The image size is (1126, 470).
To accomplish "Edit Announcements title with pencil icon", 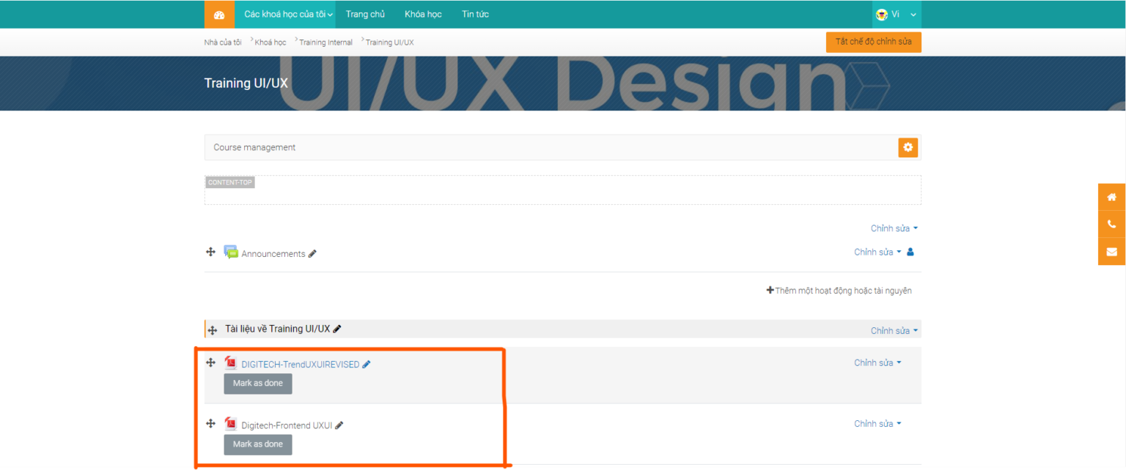I will tap(312, 254).
